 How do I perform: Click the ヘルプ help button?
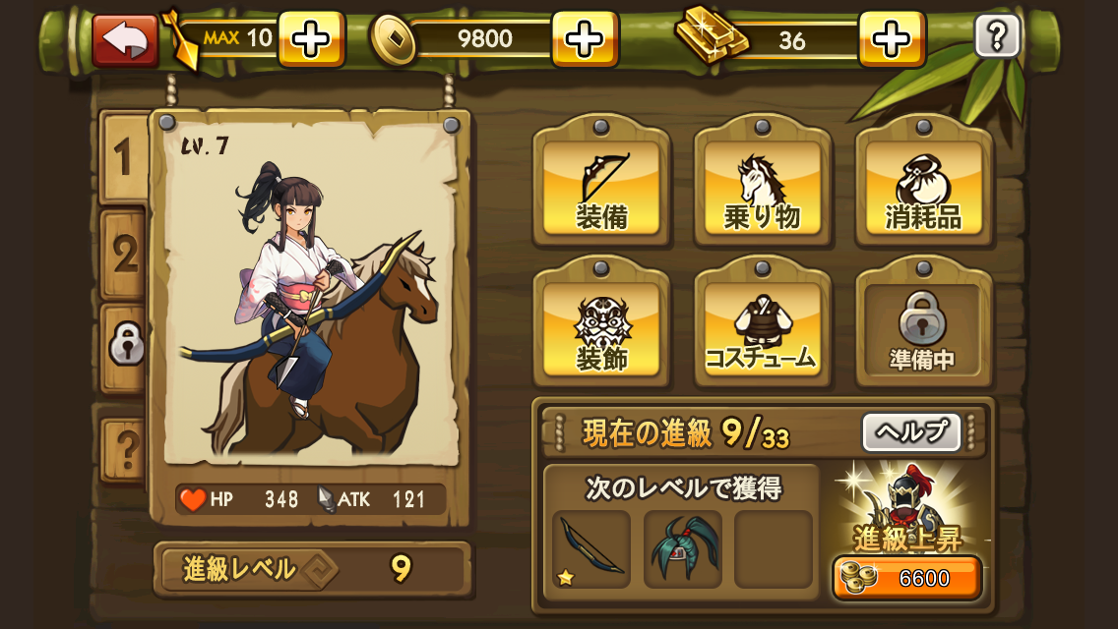(912, 431)
